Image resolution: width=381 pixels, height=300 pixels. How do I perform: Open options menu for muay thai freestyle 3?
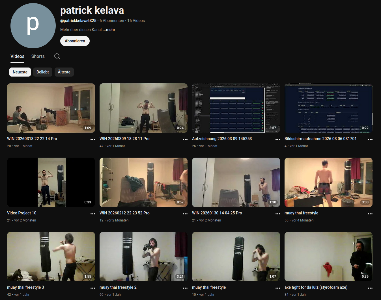coord(93,288)
